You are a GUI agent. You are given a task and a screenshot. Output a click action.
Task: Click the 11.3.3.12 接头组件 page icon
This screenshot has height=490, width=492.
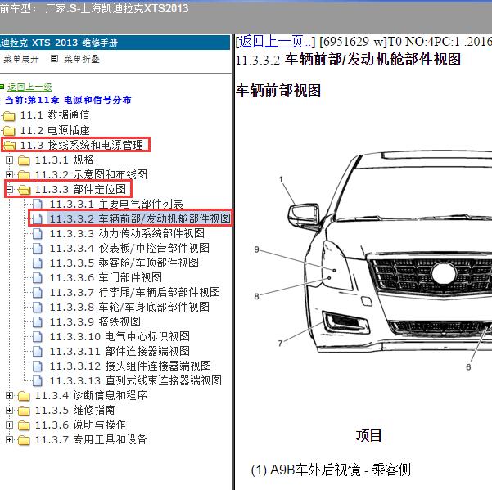click(38, 366)
